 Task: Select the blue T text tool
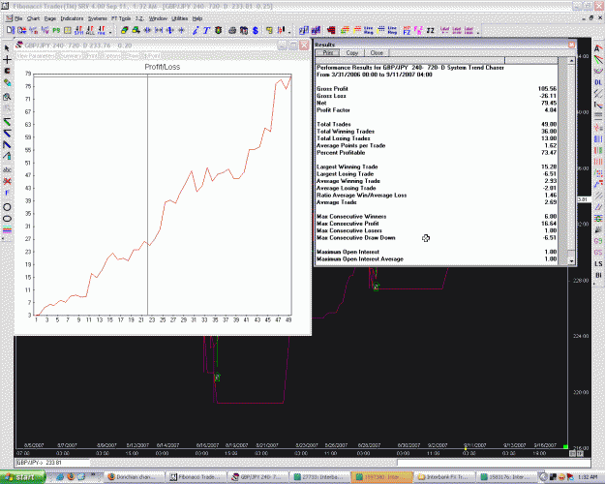point(206,30)
